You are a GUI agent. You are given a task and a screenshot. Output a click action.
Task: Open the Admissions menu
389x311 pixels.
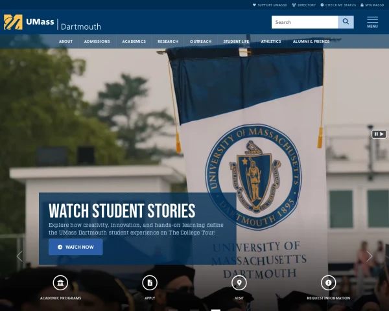pos(97,41)
